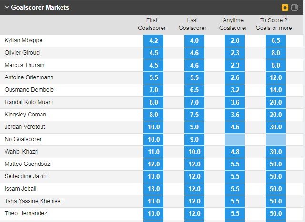This screenshot has width=305, height=222.
Task: Select Antoine Griezmann To Score 2 odds 12.0
Action: [276, 77]
